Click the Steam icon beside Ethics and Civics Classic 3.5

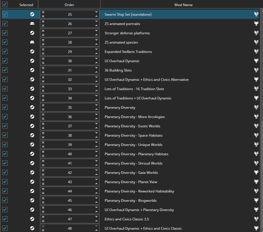point(32,219)
